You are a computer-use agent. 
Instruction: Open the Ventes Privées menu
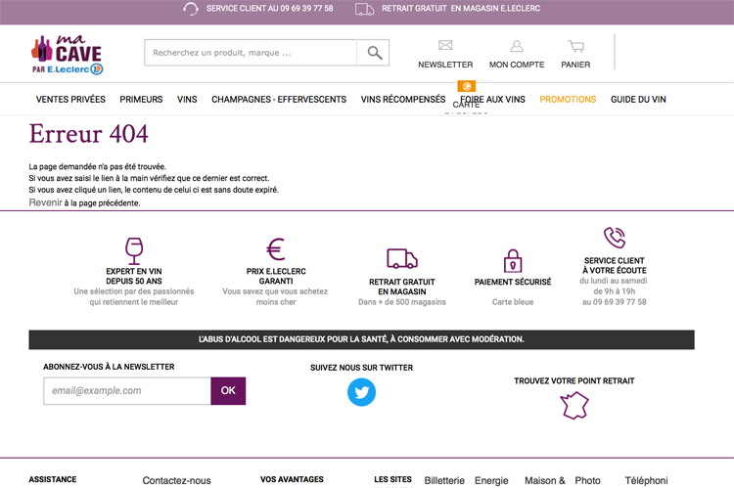(x=70, y=99)
